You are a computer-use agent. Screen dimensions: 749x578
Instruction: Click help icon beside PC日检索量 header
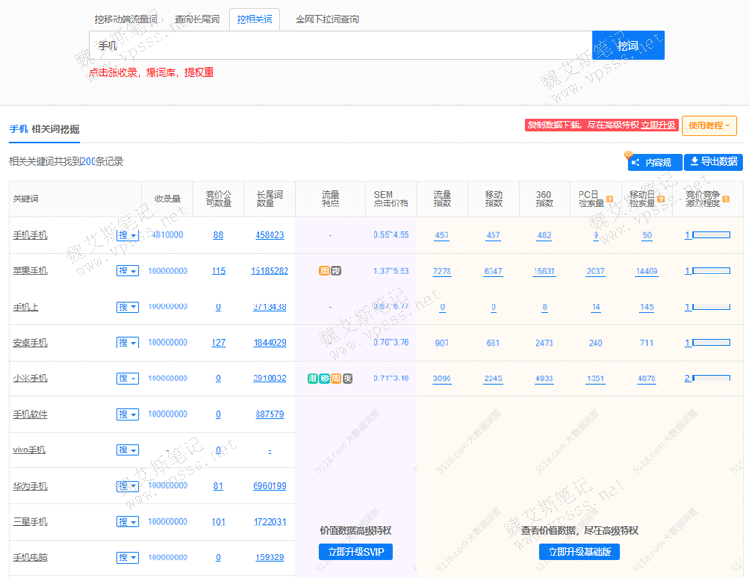pos(609,199)
